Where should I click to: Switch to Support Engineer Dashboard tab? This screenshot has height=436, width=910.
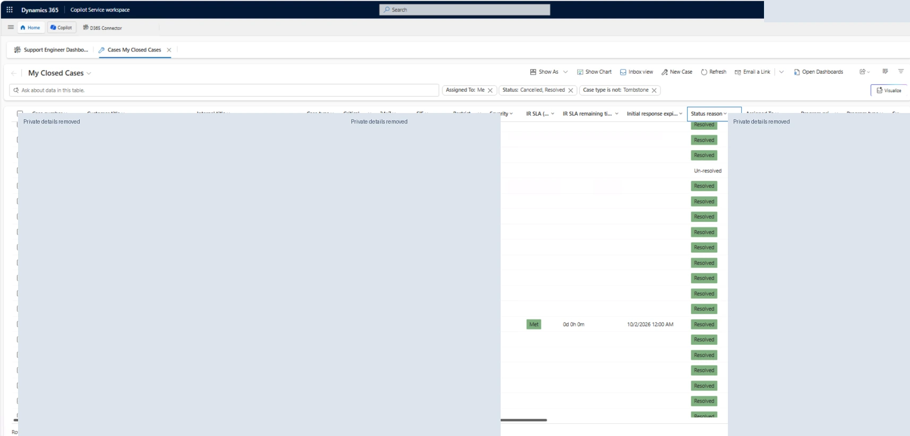click(51, 50)
